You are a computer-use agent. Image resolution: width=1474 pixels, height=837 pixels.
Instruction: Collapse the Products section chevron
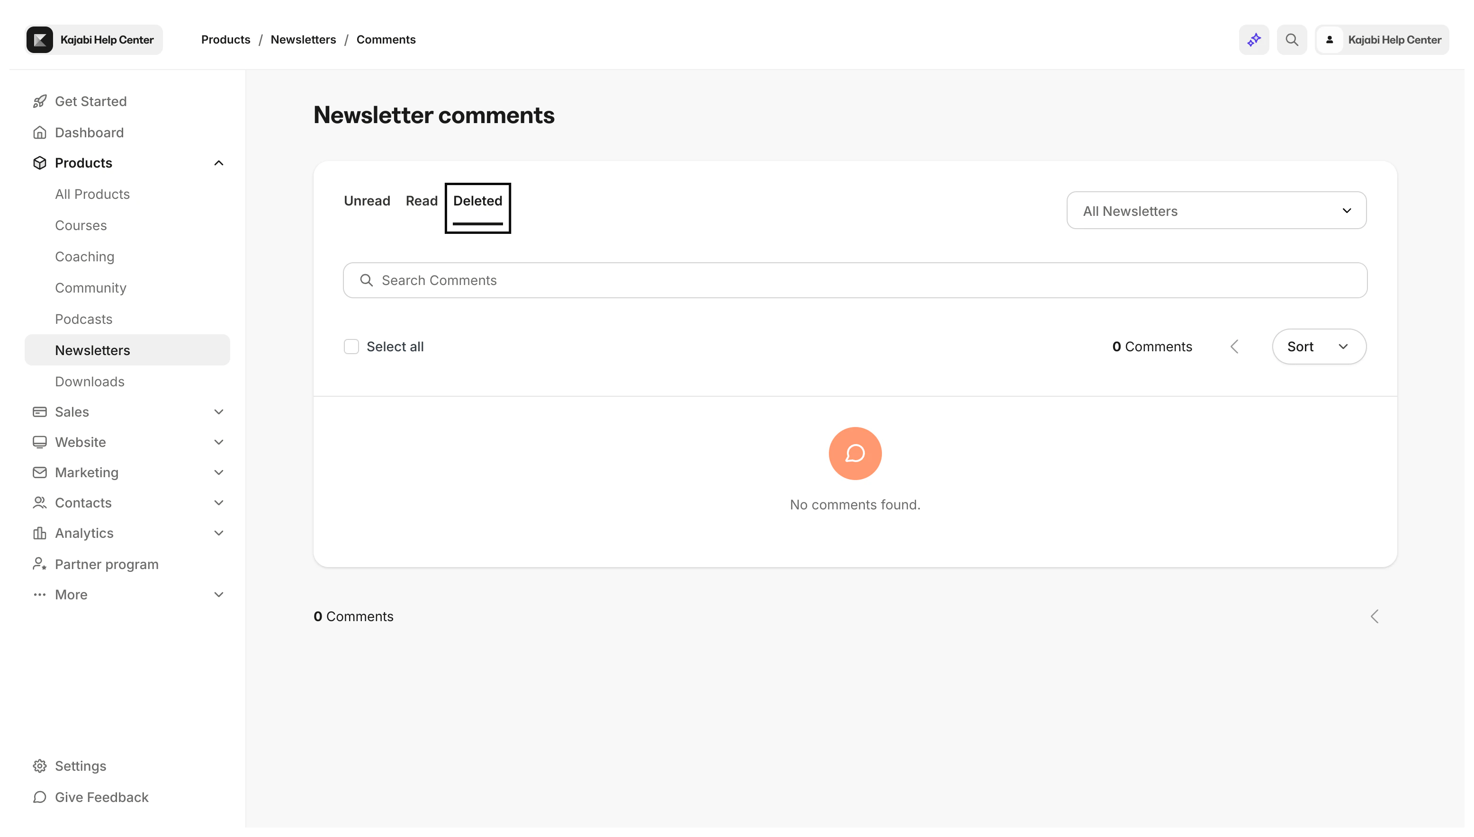(218, 163)
